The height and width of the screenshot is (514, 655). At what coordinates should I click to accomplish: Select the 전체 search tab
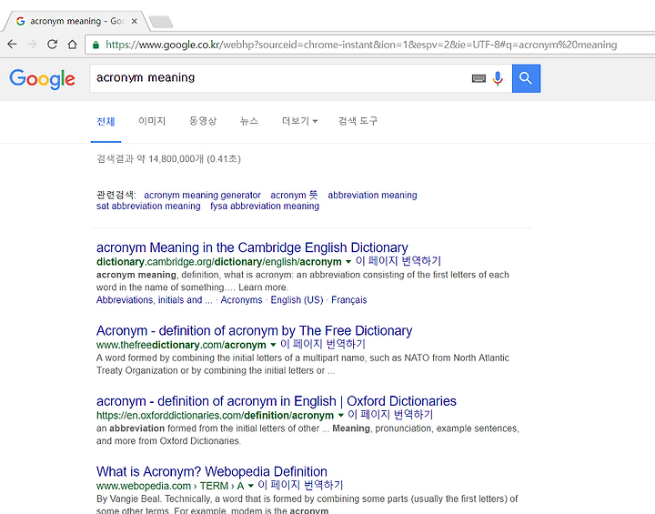point(106,122)
